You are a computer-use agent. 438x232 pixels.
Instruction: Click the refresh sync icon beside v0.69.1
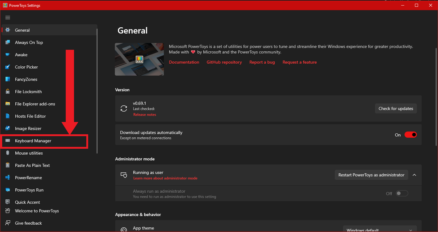point(124,108)
